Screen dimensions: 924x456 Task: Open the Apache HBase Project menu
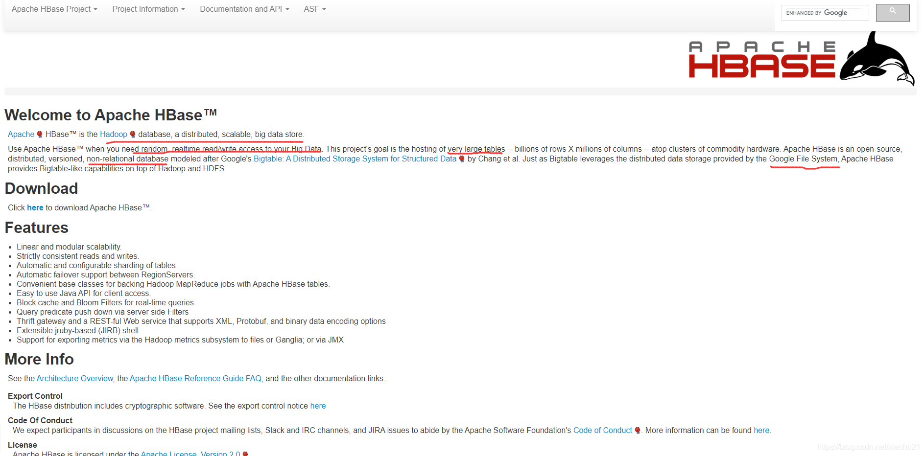pos(54,9)
